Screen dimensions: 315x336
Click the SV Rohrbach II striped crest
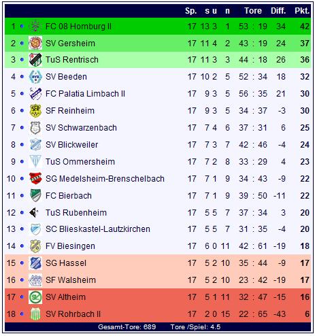[x=35, y=314]
